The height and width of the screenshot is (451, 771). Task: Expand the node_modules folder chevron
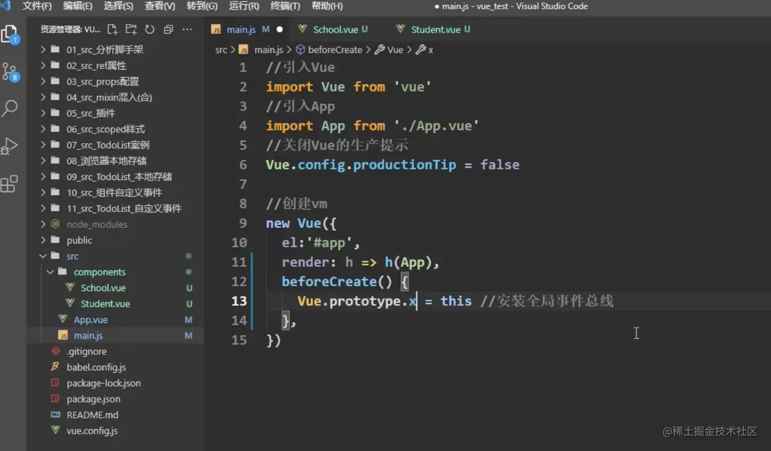coord(43,224)
